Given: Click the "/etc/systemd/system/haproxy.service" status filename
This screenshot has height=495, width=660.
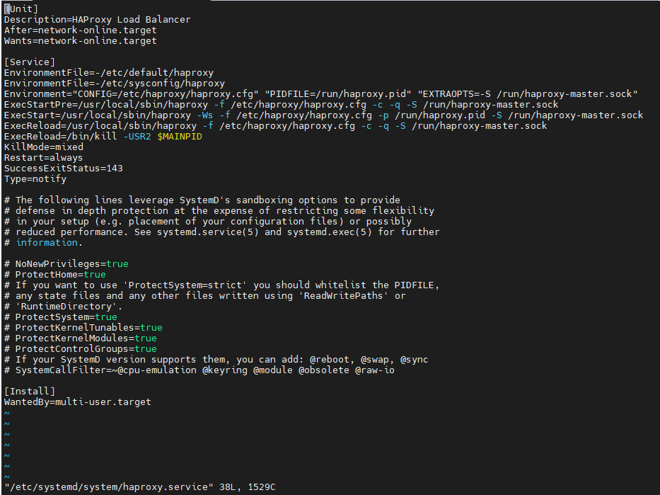Looking at the screenshot, I should pyautogui.click(x=109, y=487).
